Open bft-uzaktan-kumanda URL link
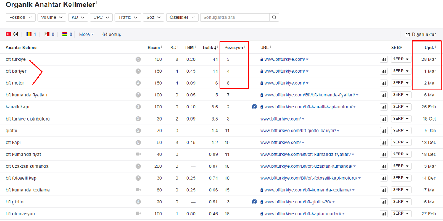This screenshot has width=443, height=221. coord(306,166)
